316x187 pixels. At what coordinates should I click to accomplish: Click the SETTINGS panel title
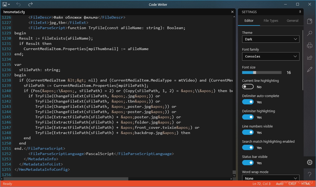[249, 12]
